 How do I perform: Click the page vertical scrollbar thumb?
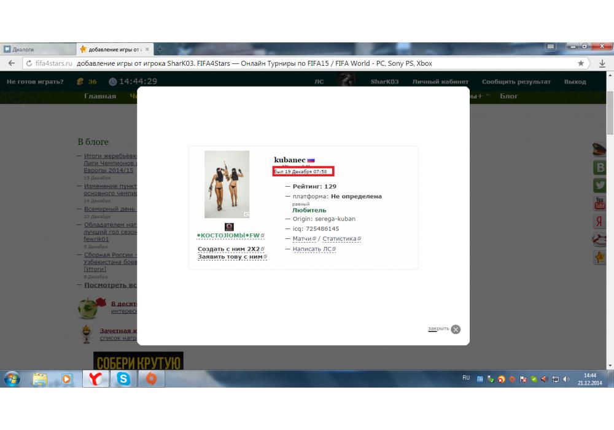(x=610, y=112)
